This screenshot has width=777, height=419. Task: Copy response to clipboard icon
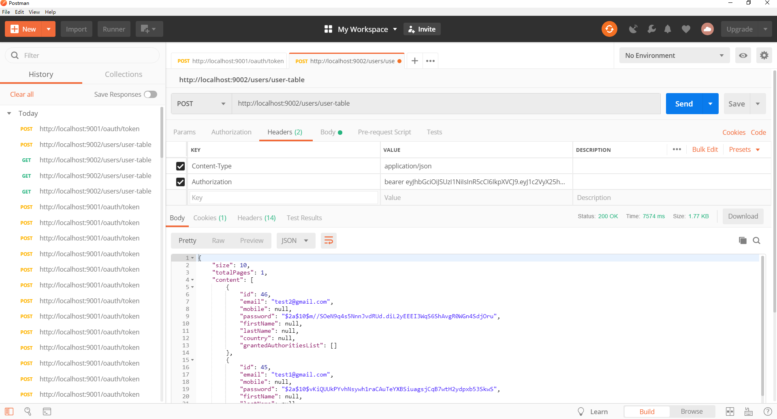click(743, 240)
